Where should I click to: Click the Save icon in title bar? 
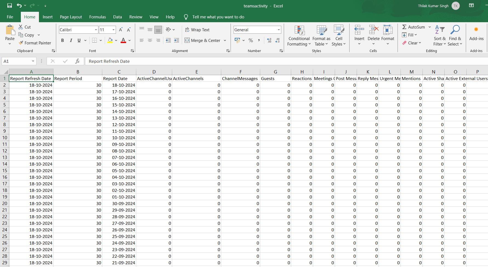point(10,5)
